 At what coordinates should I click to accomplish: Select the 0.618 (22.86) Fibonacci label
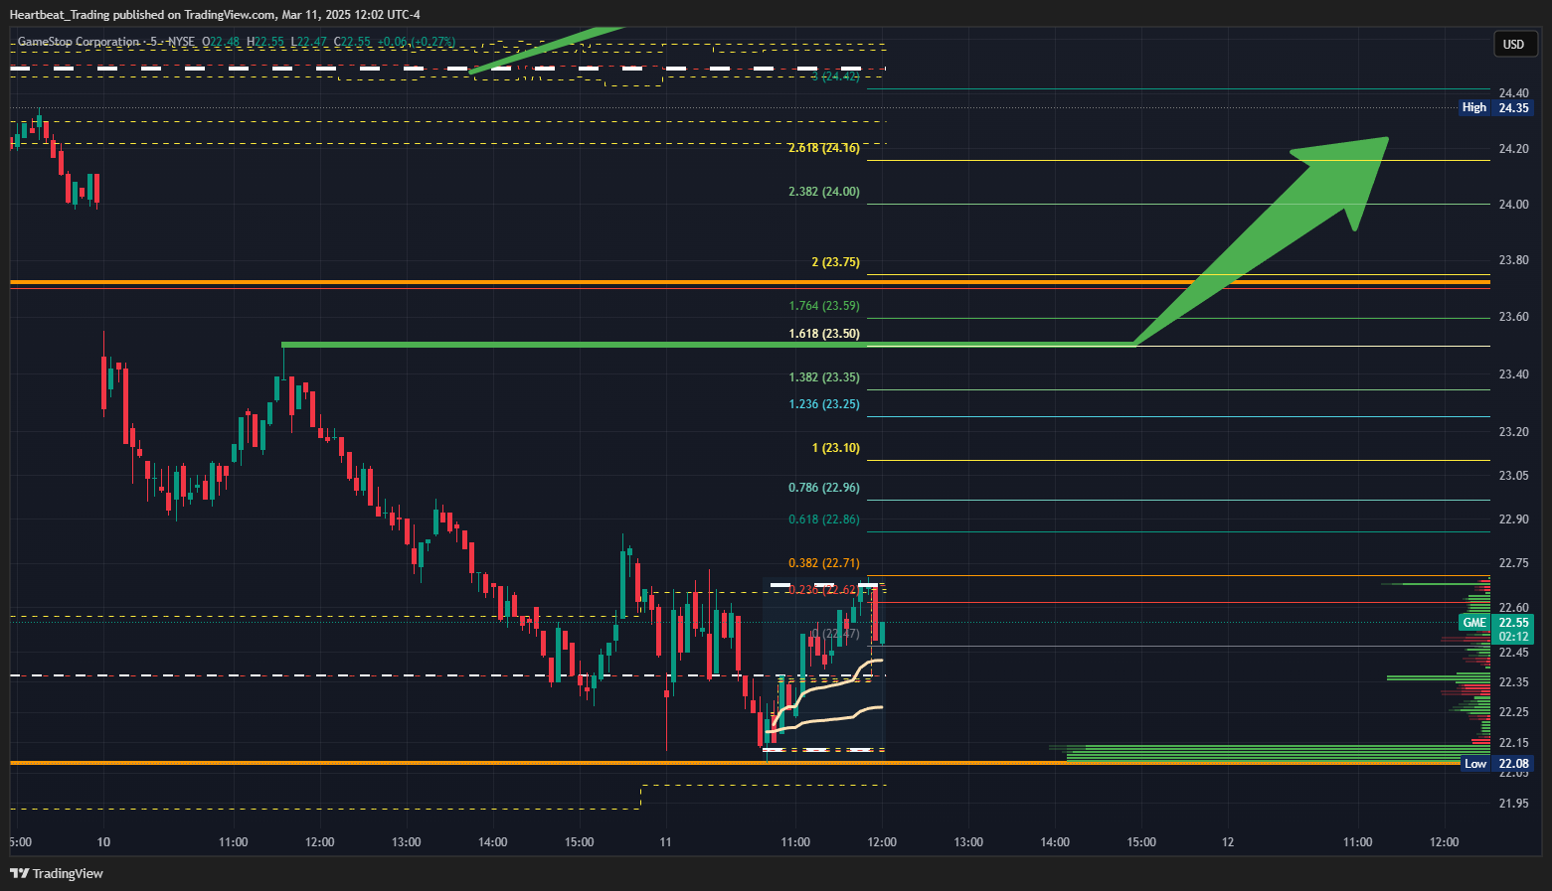(824, 520)
